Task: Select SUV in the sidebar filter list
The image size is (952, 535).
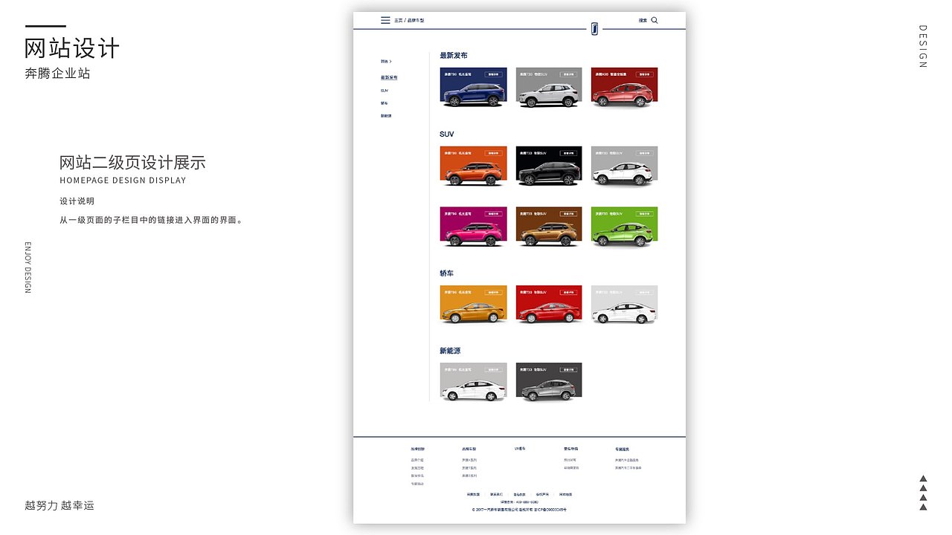Action: 385,91
